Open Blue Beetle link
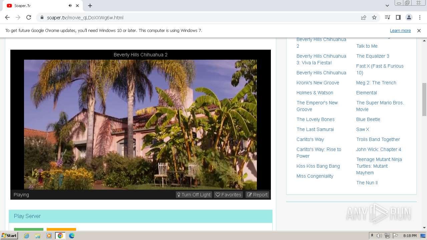The height and width of the screenshot is (240, 427). 368,119
